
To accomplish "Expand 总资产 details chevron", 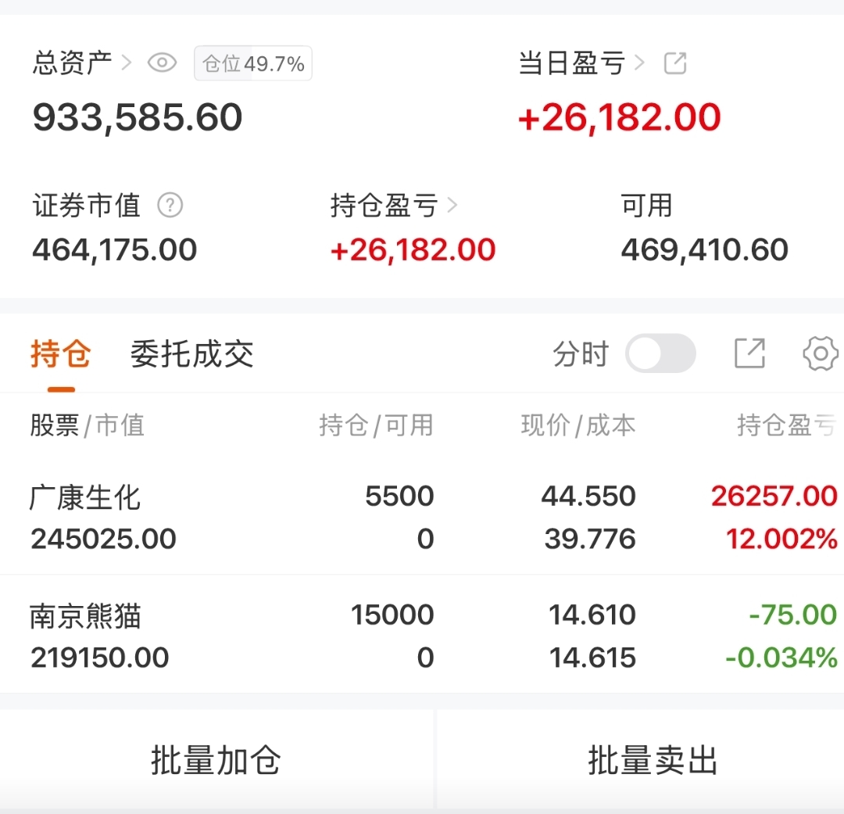I will [x=127, y=63].
